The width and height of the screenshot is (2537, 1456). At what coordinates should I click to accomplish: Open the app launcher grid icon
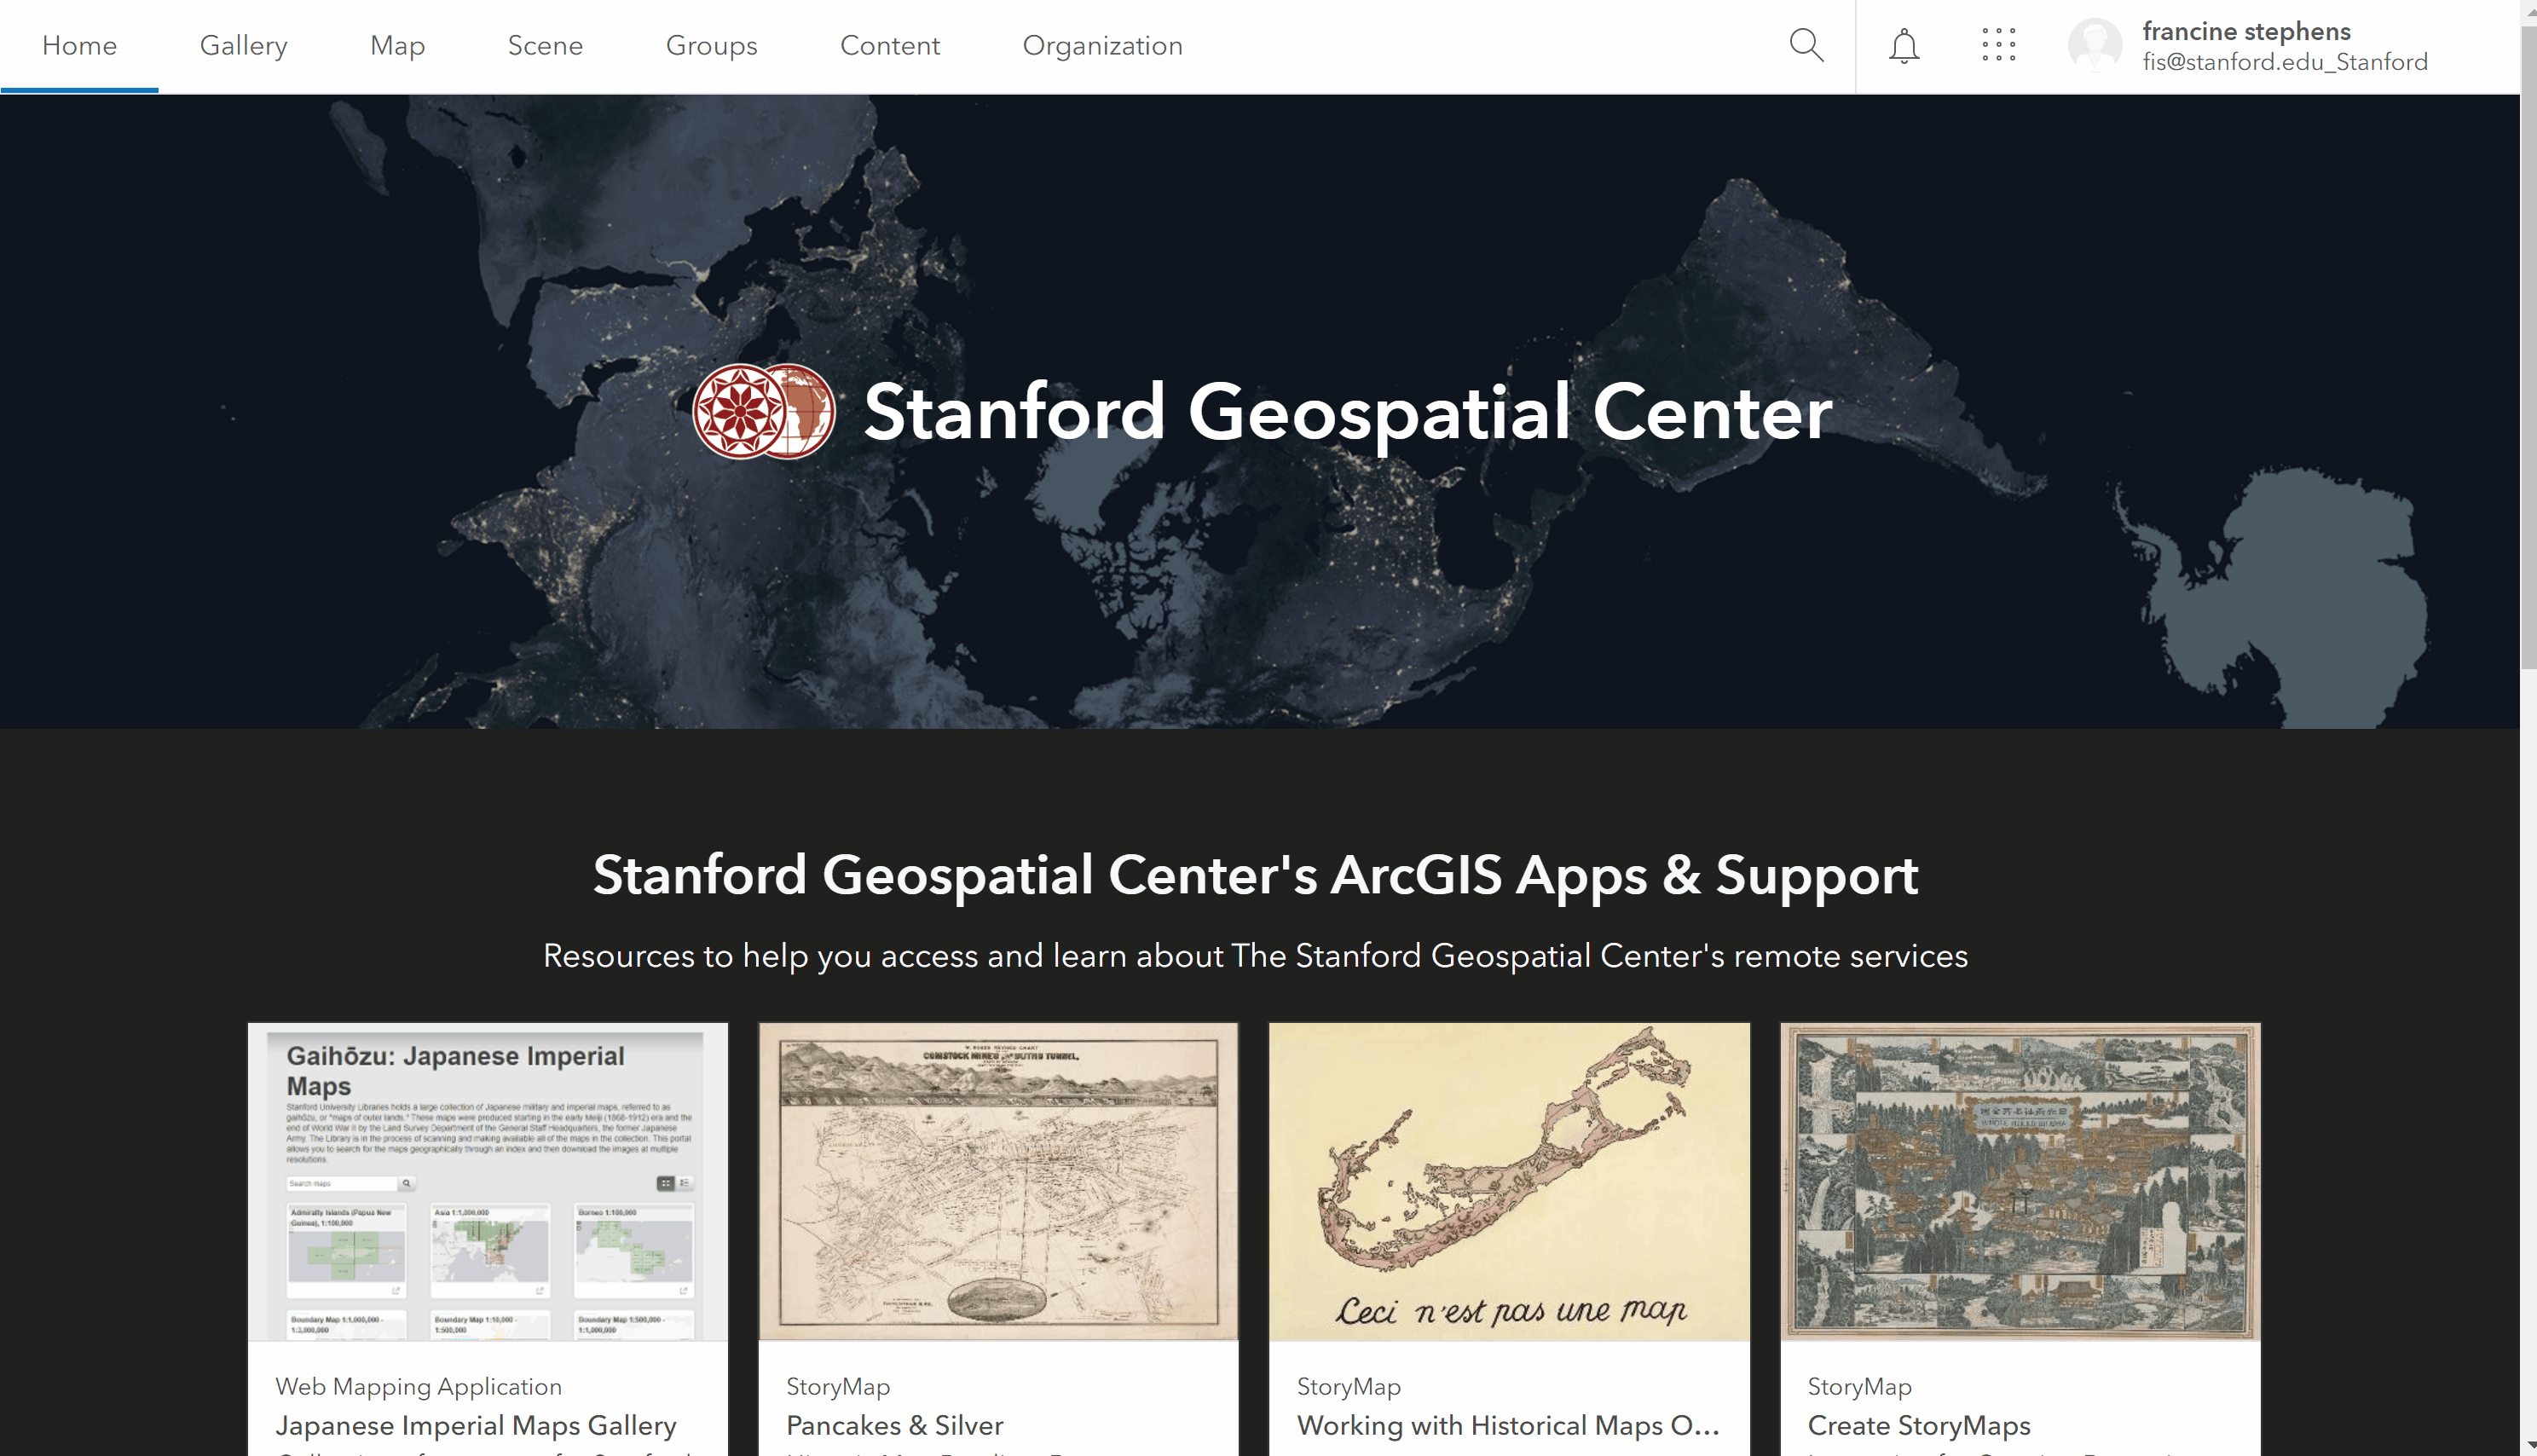[1998, 45]
